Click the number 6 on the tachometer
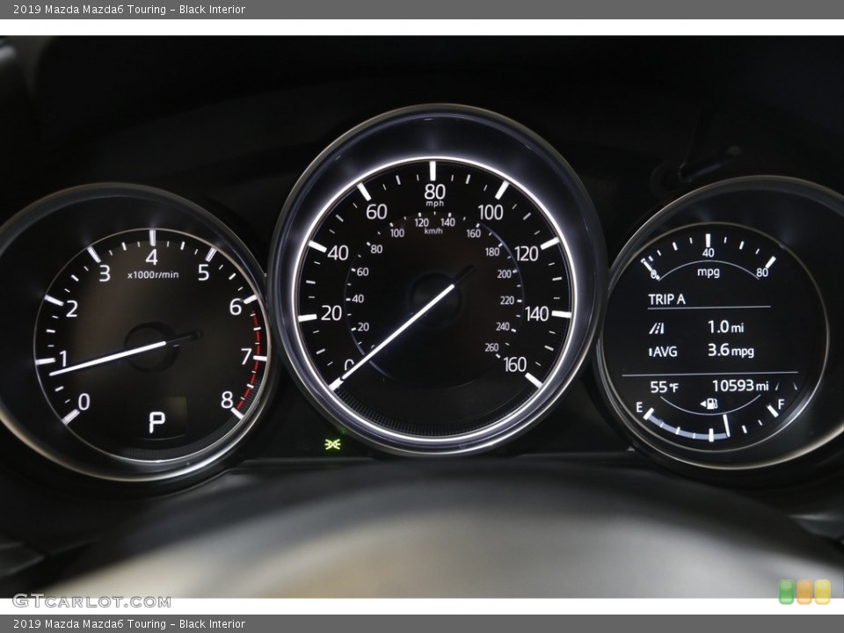The height and width of the screenshot is (633, 844). tap(236, 307)
